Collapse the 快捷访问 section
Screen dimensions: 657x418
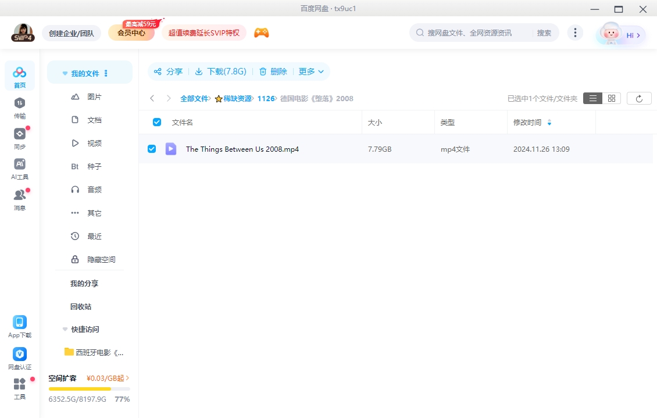coord(65,329)
